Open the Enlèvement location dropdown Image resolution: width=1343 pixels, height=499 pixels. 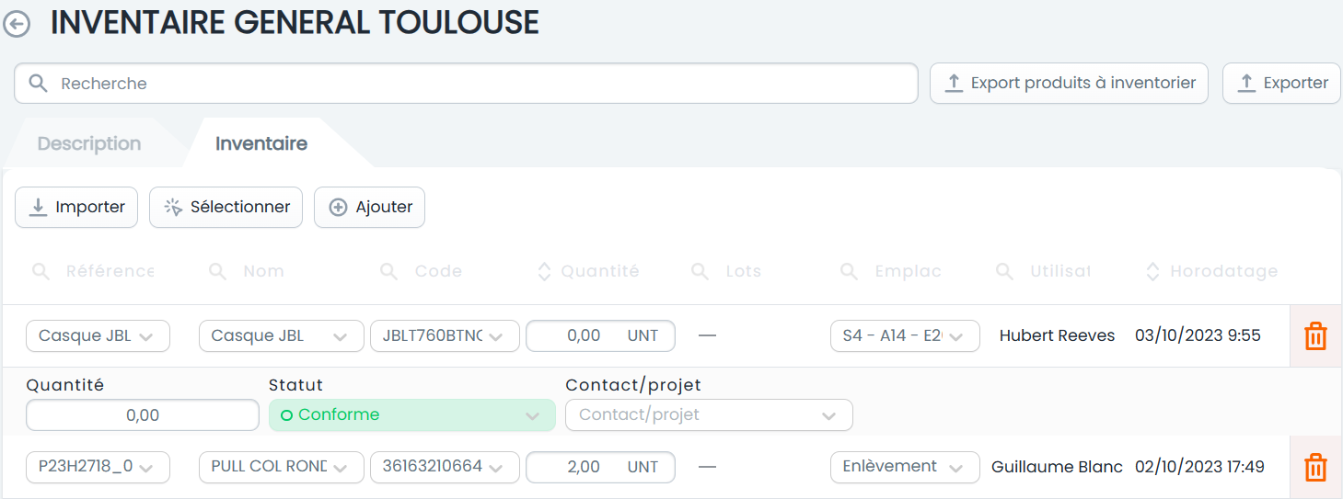point(905,467)
